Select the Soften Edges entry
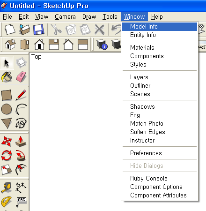Viewport: 206px width, 211px height. click(x=160, y=132)
